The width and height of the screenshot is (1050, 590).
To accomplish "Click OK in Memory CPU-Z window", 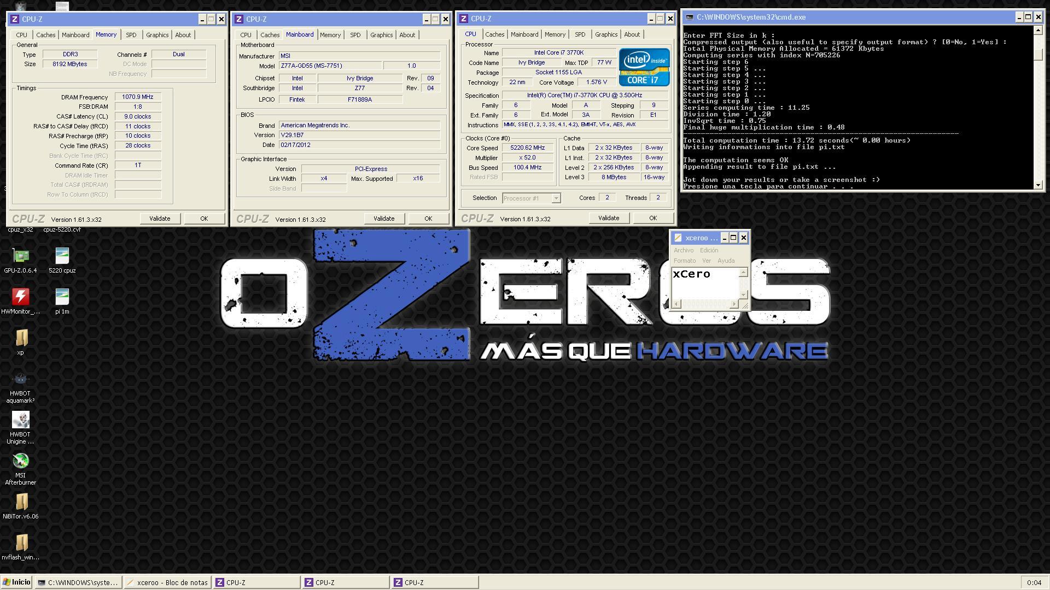I will point(204,219).
